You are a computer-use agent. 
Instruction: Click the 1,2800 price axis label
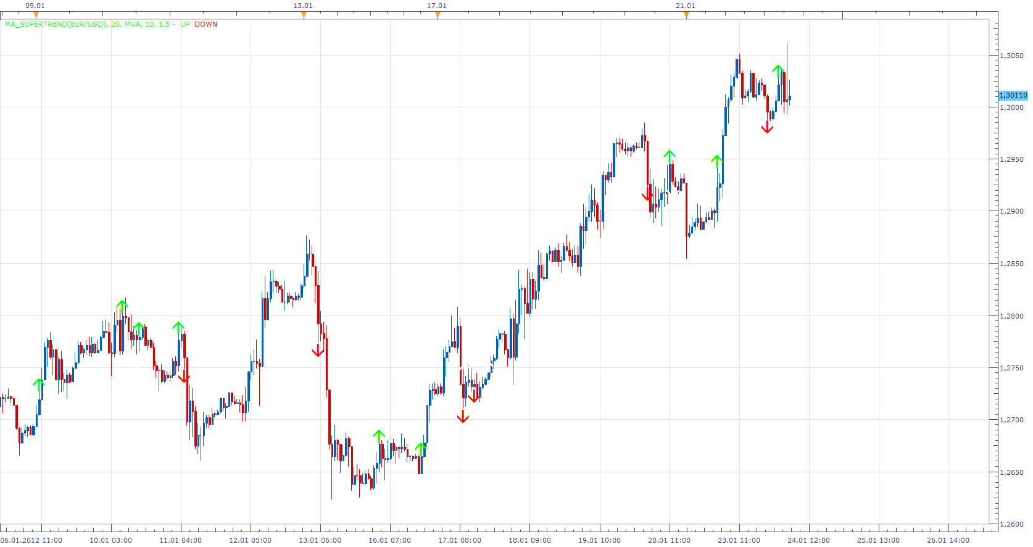click(1011, 316)
